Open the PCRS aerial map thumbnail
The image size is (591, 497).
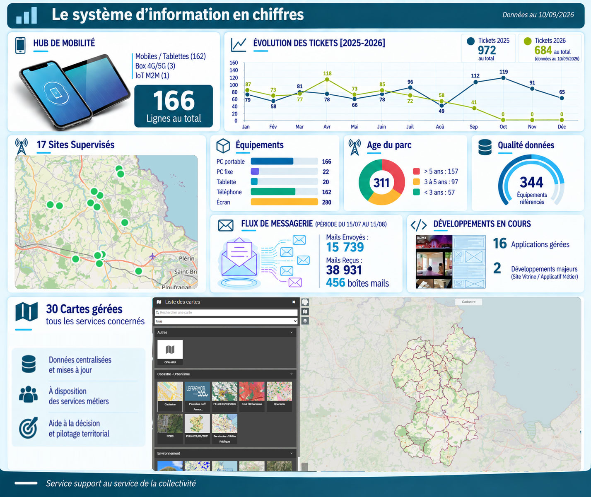click(170, 429)
